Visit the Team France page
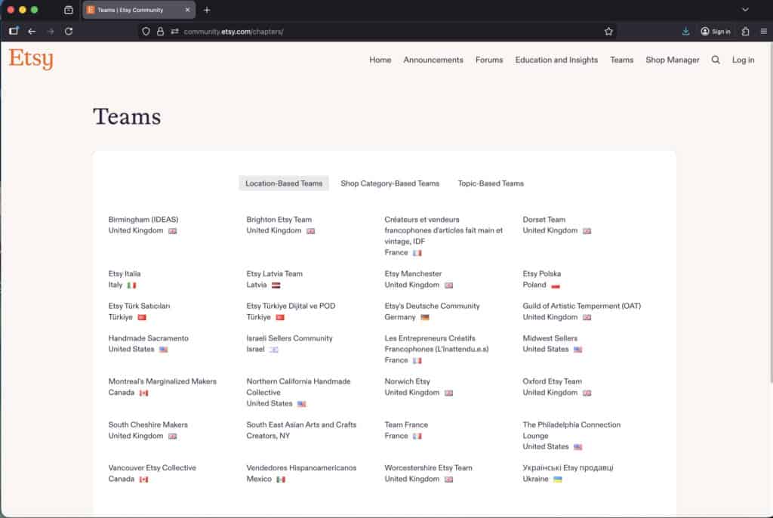 (405, 424)
